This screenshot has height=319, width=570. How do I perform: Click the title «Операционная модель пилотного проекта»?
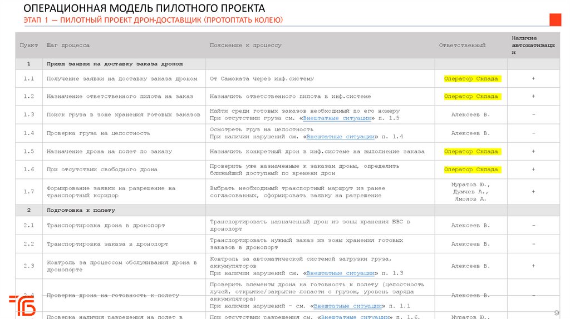click(144, 8)
